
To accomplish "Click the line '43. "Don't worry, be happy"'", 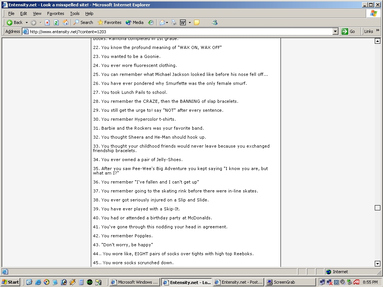I will (123, 245).
